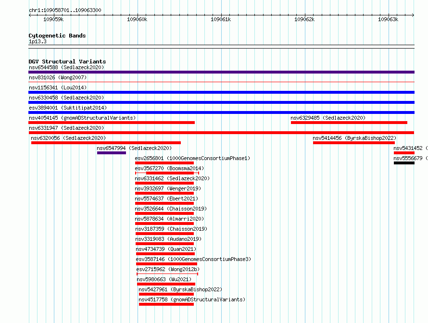Click the nsv6544588 (Sedlazeck2020) variant label
The image size is (428, 323).
66,67
